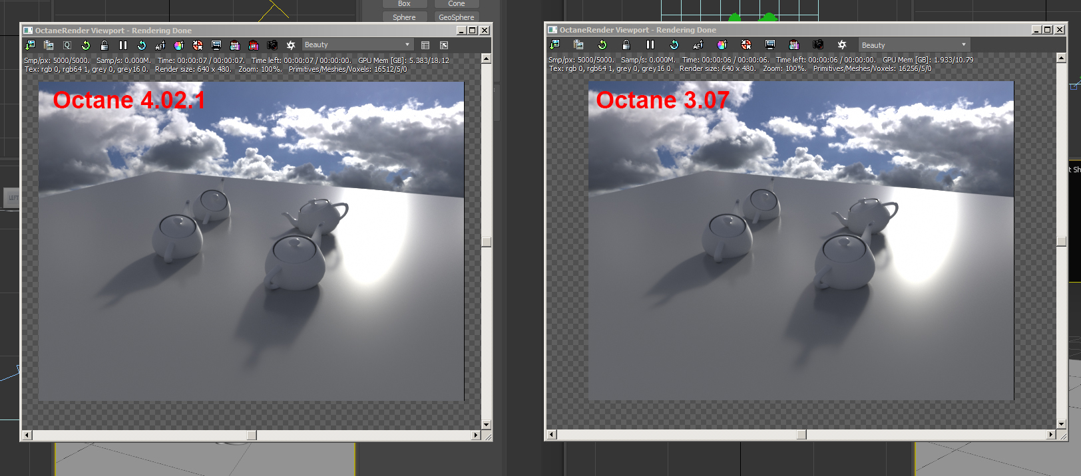Click horizontal scrollbar thumb in Octane 3.07 window
The image size is (1081, 476).
point(801,435)
